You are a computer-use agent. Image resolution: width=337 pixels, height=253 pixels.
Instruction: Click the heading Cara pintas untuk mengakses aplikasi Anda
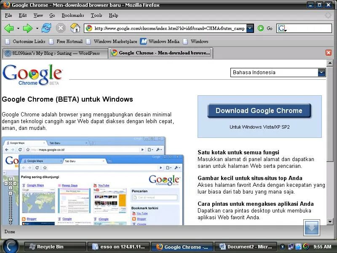pos(256,204)
